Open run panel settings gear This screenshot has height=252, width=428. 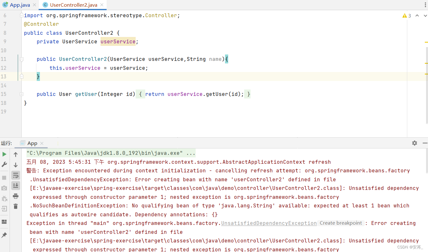(x=414, y=143)
